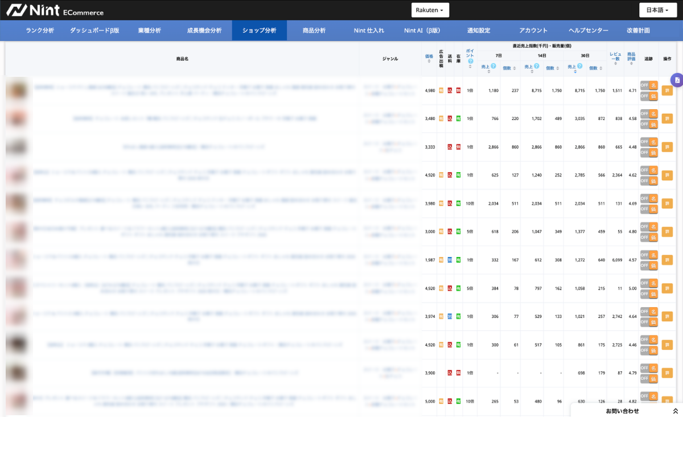
Task: Open help icon beside 30日 売上 header
Action: pos(579,66)
